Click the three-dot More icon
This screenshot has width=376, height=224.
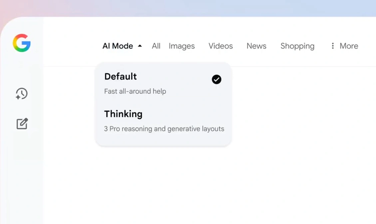[333, 46]
